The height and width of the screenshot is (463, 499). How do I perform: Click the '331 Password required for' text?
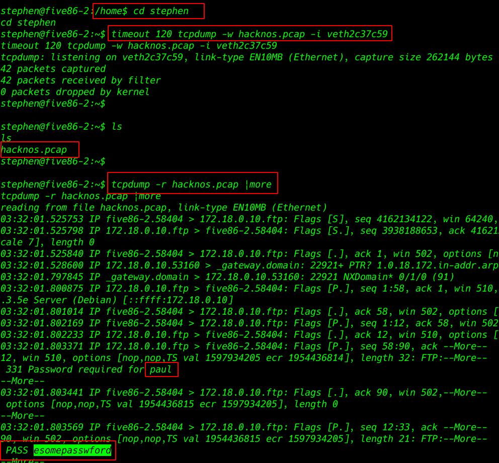(75, 369)
